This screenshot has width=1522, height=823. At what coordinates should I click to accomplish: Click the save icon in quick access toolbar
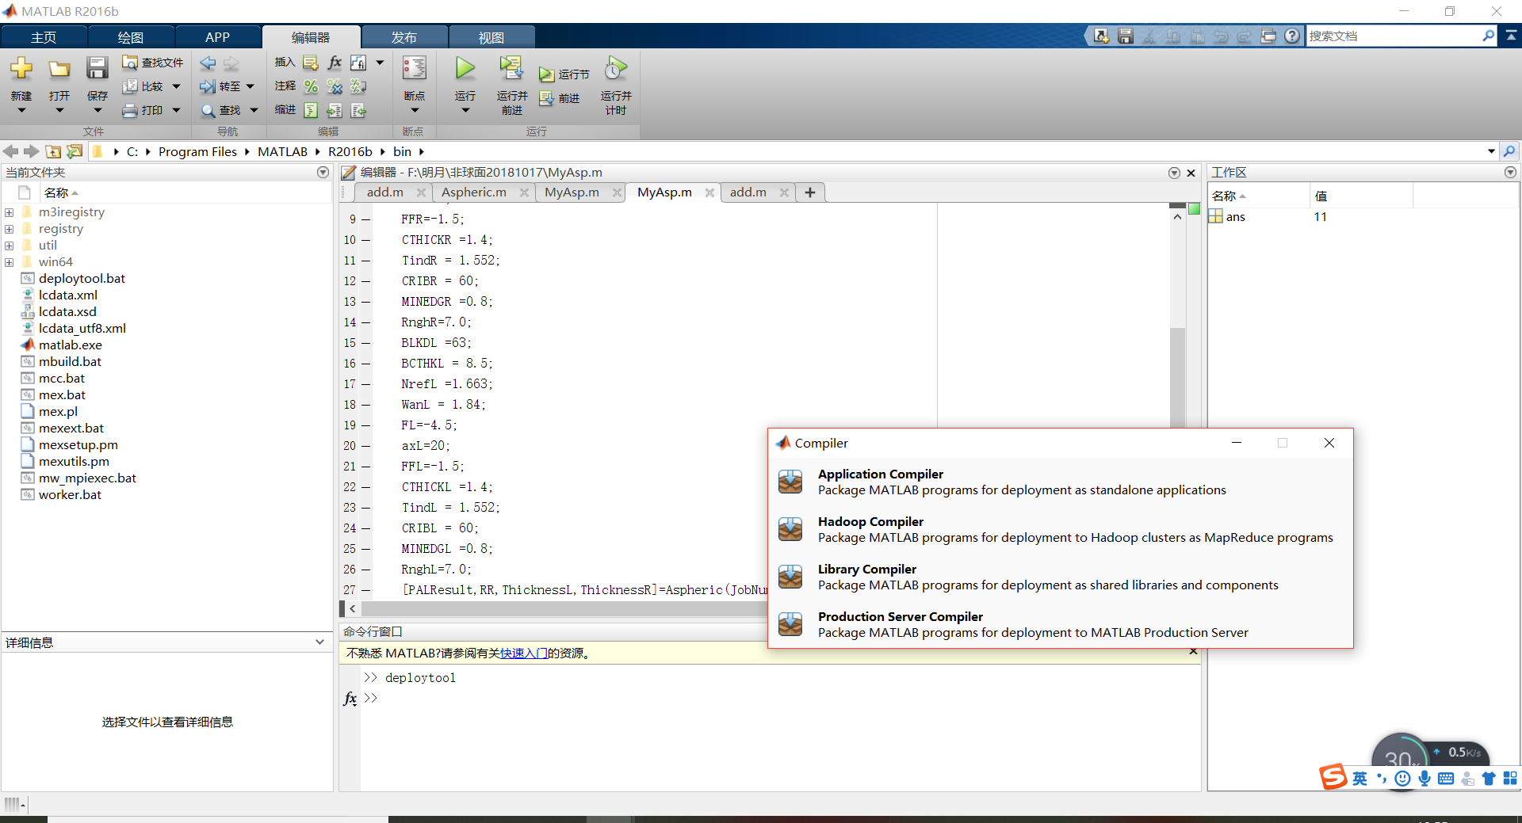[1125, 36]
